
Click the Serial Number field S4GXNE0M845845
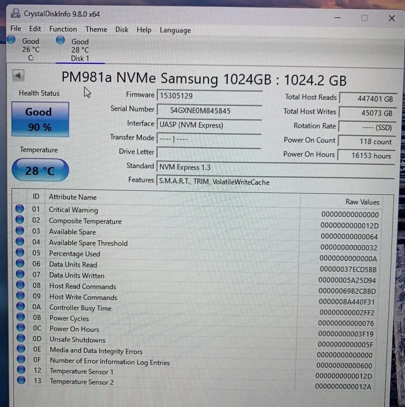pyautogui.click(x=210, y=111)
